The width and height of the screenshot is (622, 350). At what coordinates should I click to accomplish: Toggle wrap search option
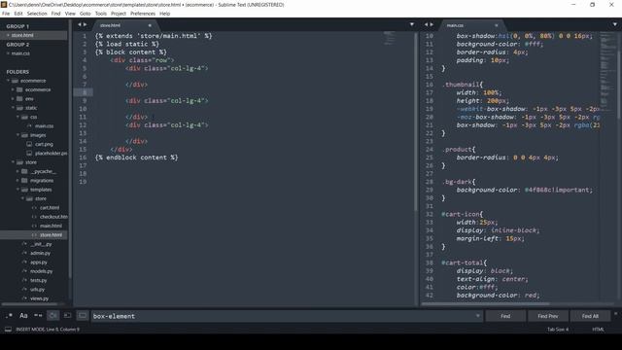click(52, 316)
